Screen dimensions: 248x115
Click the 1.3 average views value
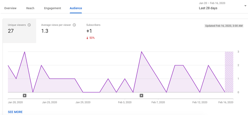(x=45, y=31)
